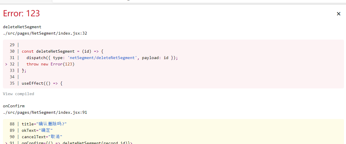Click line 33 closing brace code
The height and width of the screenshot is (144, 346).
pyautogui.click(x=24, y=70)
